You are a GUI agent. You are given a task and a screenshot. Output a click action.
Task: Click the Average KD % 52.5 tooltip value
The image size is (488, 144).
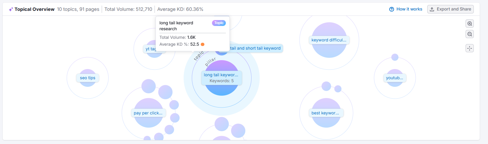pyautogui.click(x=194, y=44)
